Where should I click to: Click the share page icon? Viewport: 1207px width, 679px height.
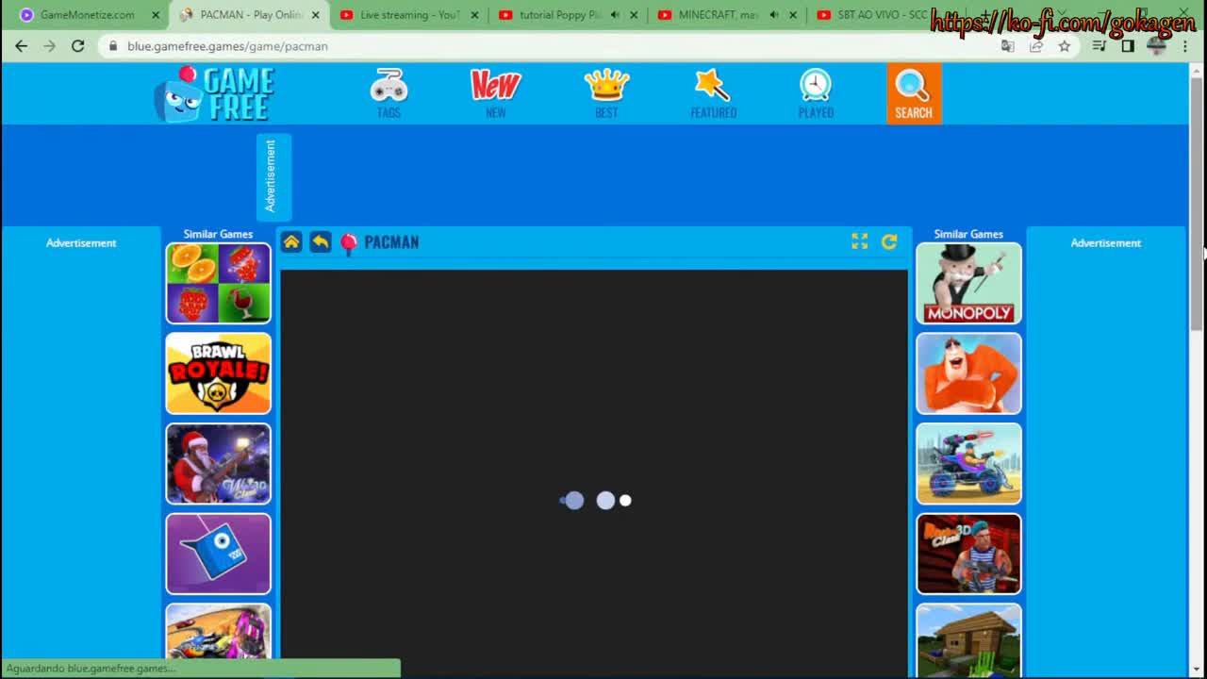[1035, 45]
